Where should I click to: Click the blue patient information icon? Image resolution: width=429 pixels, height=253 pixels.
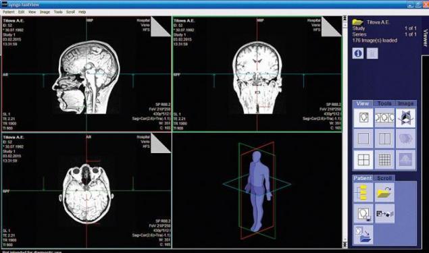coord(358,53)
